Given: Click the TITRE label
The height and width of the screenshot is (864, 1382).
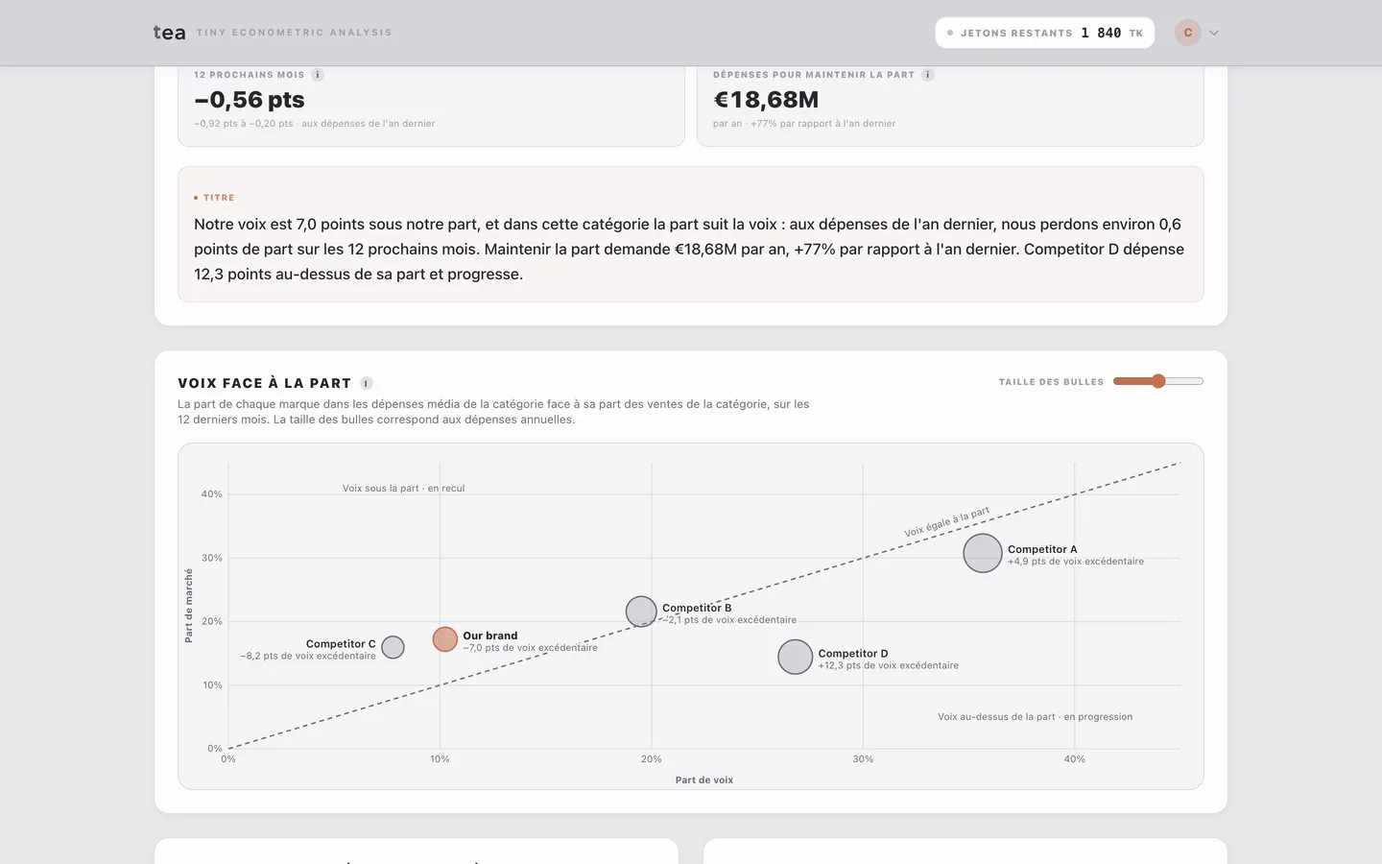Looking at the screenshot, I should click(x=219, y=198).
